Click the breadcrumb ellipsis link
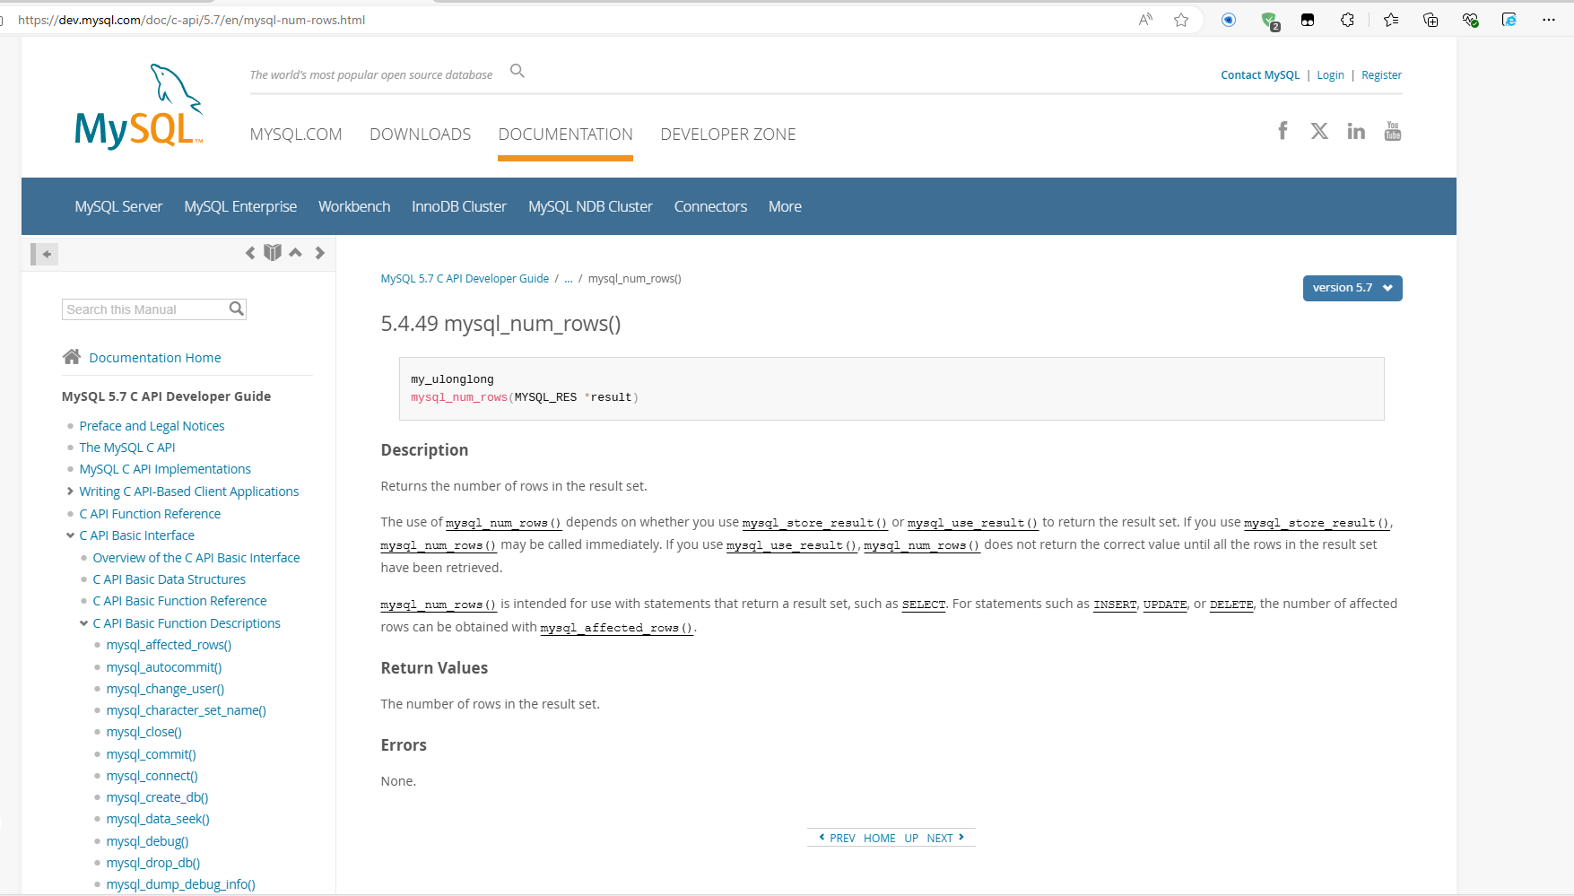Screen dimensions: 1574x896 coord(569,279)
